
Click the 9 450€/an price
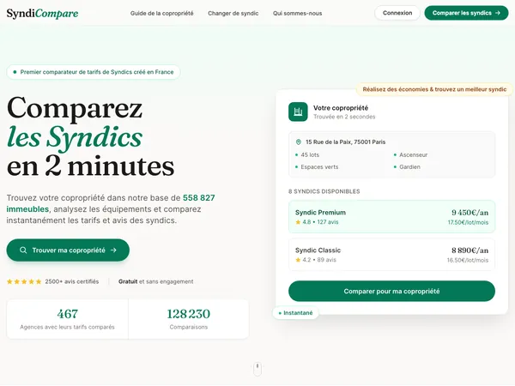click(x=470, y=213)
